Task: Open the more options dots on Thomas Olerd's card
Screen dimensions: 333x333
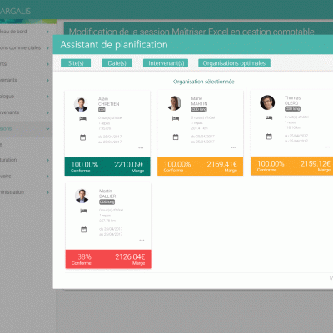Action: click(x=327, y=147)
